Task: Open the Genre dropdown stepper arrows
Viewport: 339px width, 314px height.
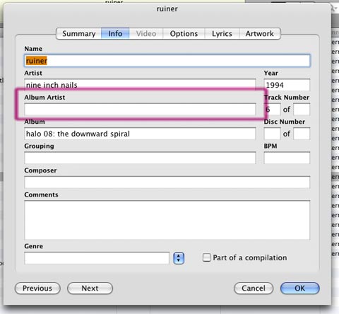Action: pyautogui.click(x=179, y=258)
